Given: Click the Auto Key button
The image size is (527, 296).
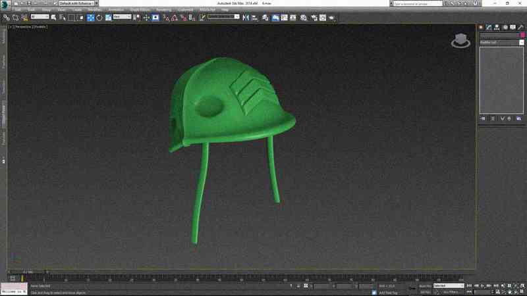Looking at the screenshot, I should [x=425, y=286].
